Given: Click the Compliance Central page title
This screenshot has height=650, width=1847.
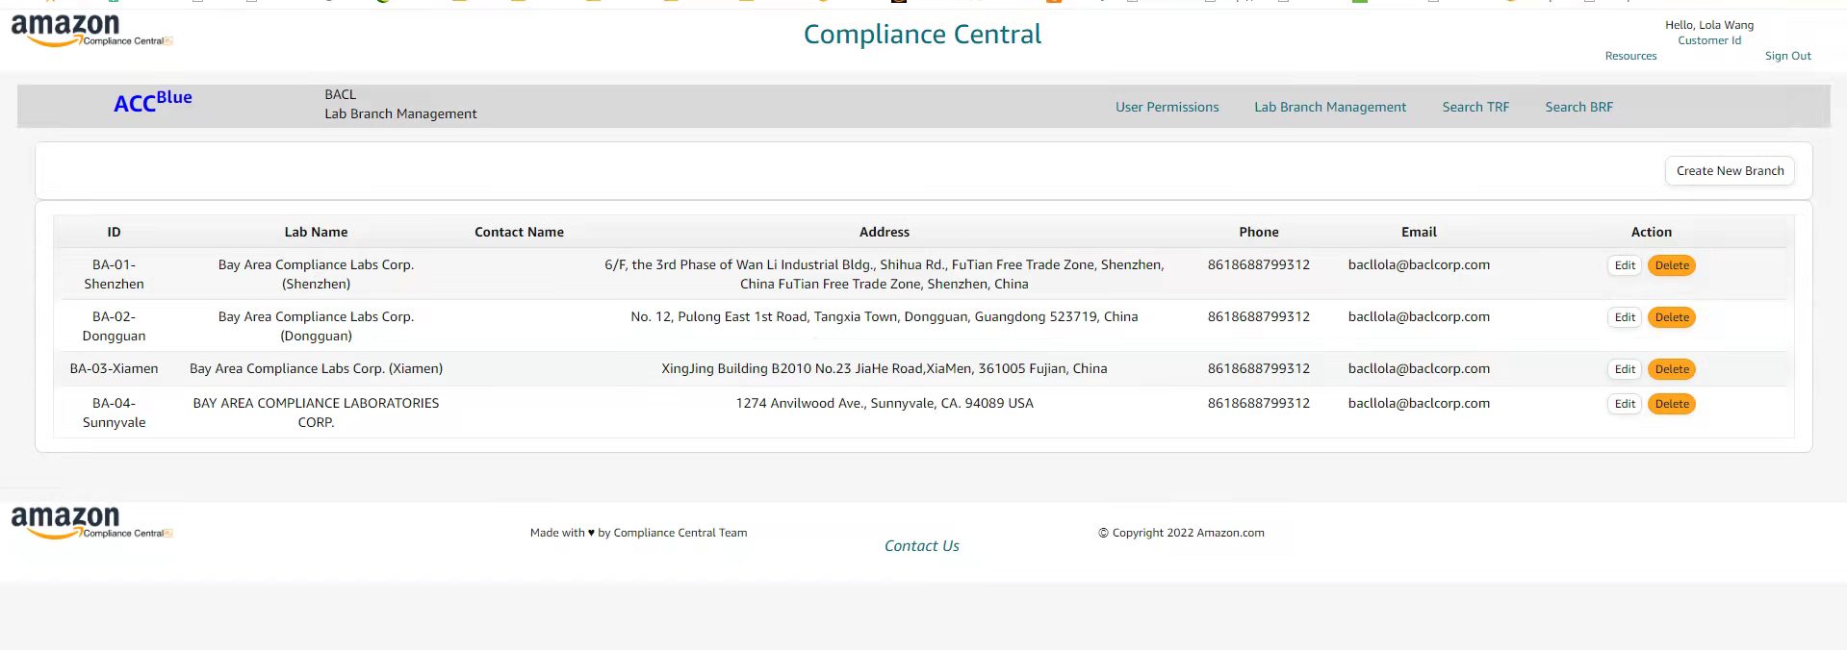Looking at the screenshot, I should 922,35.
